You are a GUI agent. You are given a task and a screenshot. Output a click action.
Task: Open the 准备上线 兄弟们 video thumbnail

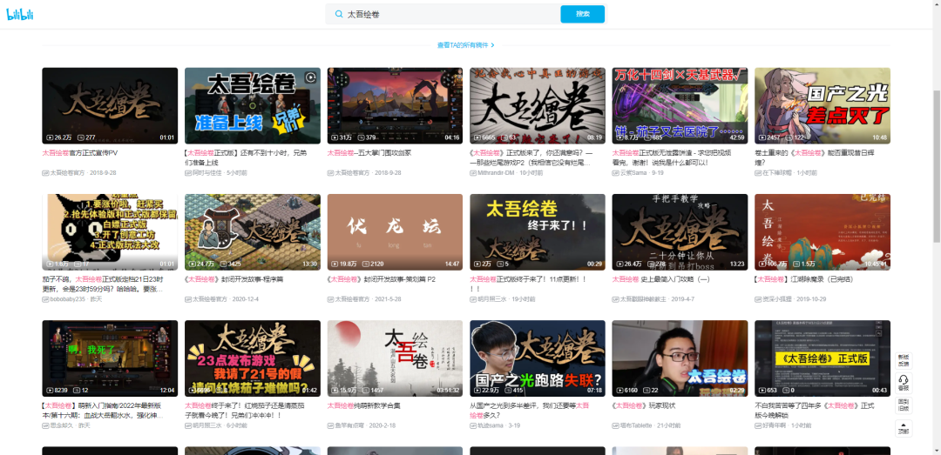(252, 105)
